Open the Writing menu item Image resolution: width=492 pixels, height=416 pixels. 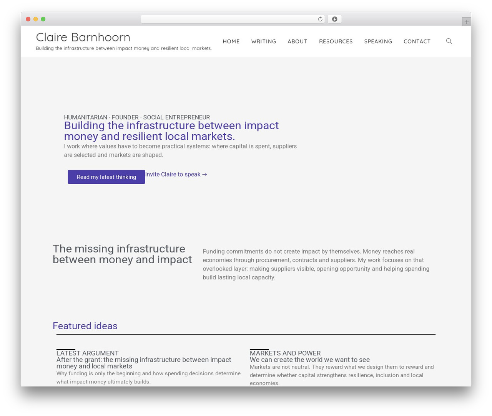[x=264, y=41]
